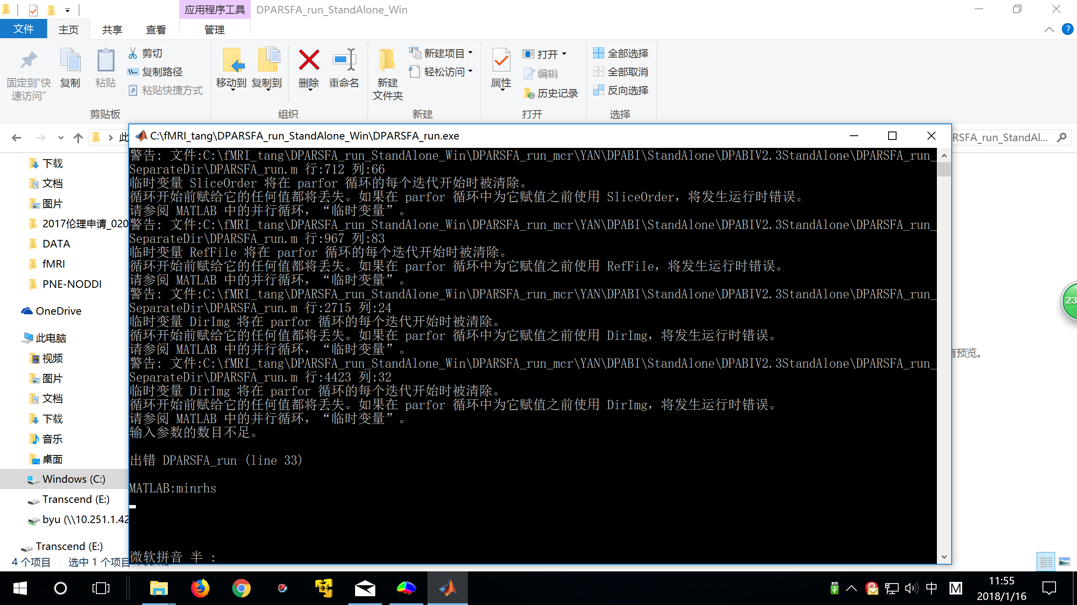Click Paste Shortcut option
Screen dimensions: 1077x605
click(x=165, y=90)
